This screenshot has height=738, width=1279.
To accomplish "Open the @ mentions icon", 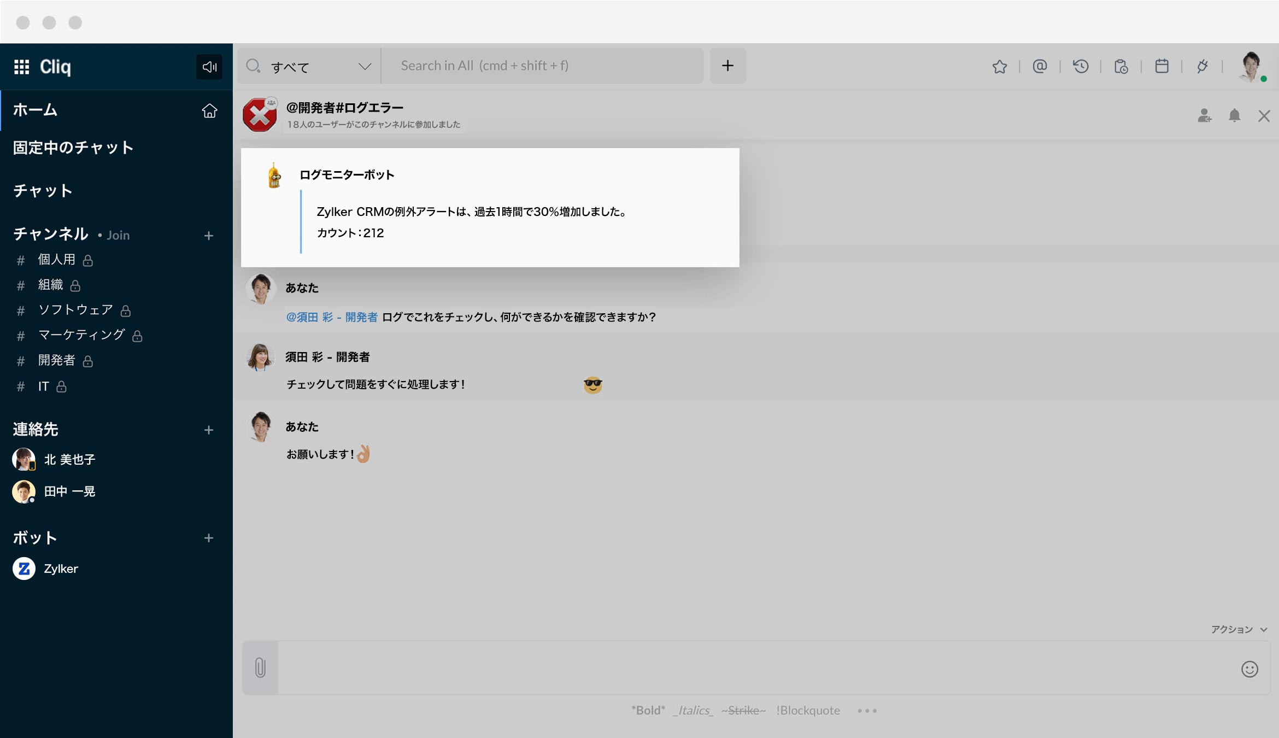I will pyautogui.click(x=1040, y=67).
